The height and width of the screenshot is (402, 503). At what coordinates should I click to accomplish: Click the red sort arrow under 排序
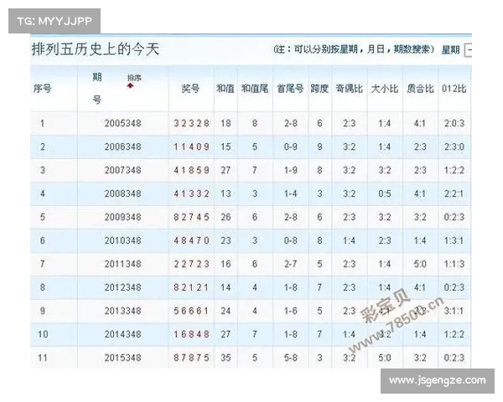click(130, 85)
